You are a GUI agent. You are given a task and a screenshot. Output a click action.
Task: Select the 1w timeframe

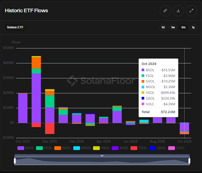173,27
